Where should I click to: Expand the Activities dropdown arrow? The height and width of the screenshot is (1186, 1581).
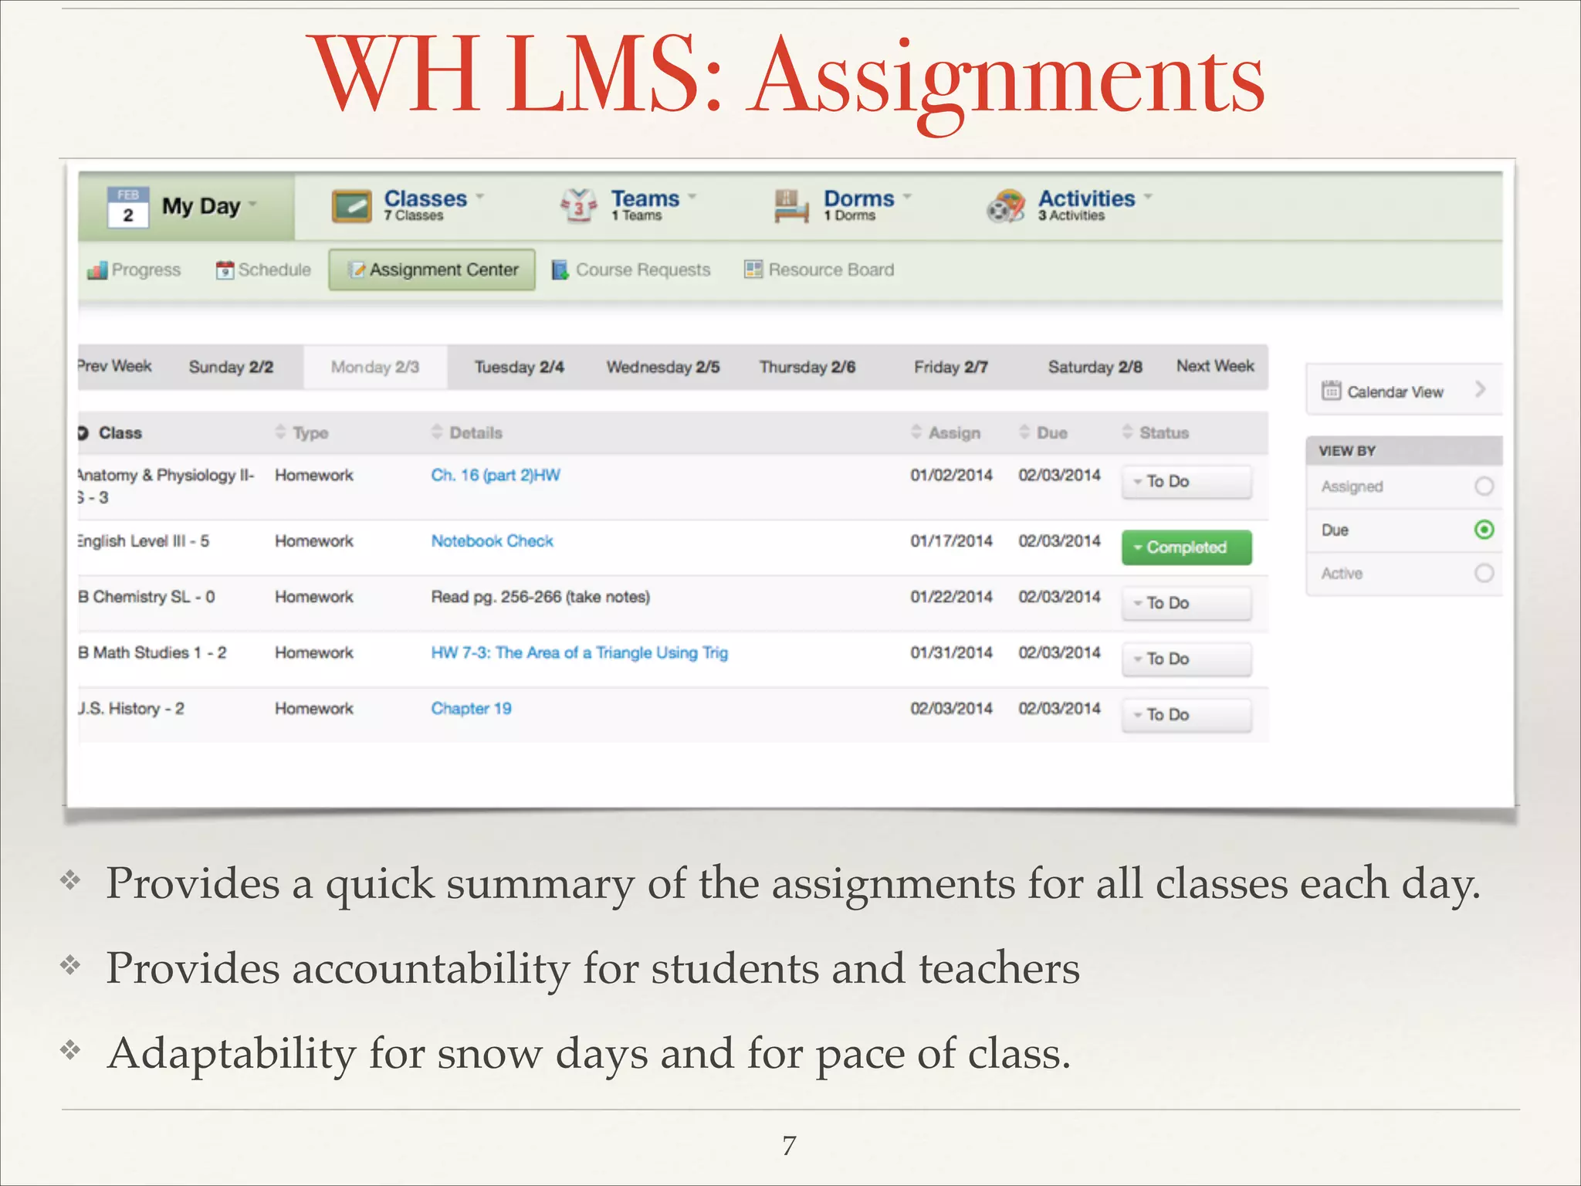[1148, 196]
